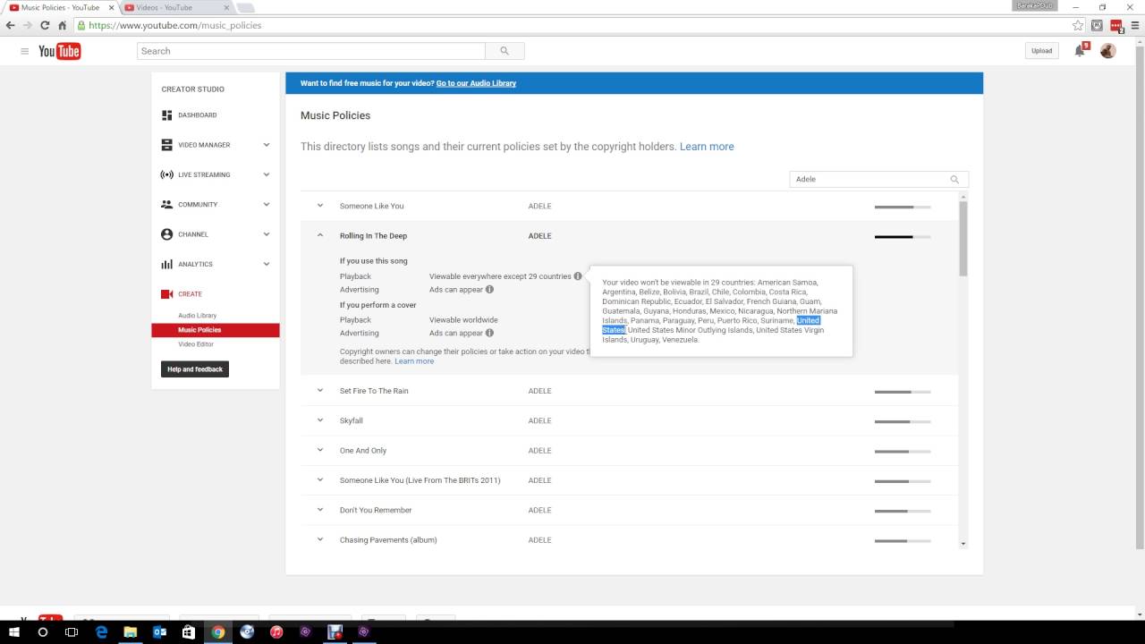Viewport: 1145px width, 644px height.
Task: Expand the Don't You Remember row
Action: coord(320,510)
